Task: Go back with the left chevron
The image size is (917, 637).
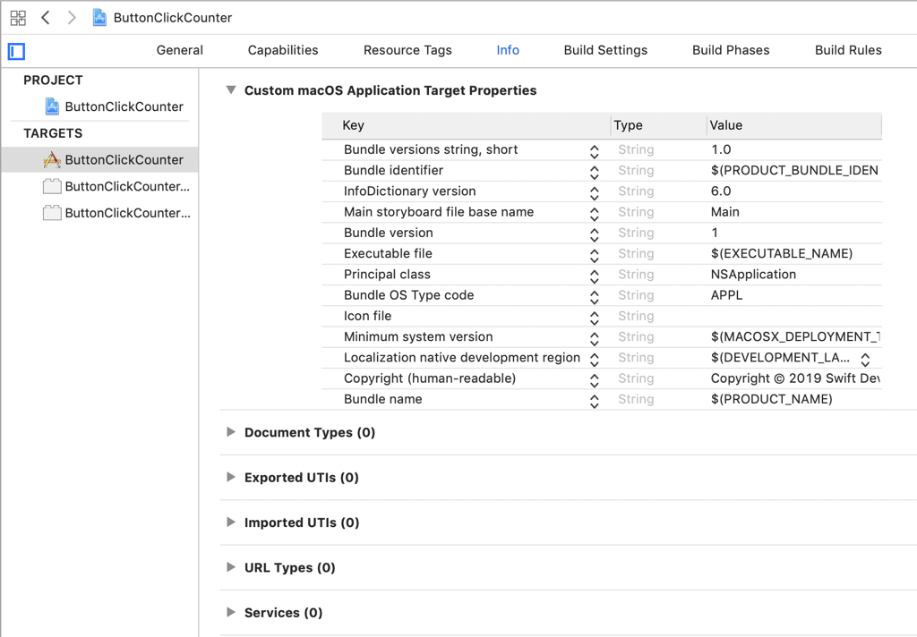Action: coord(46,18)
